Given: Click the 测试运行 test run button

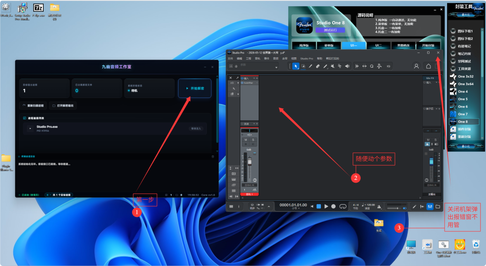Looking at the screenshot, I should click(x=330, y=30).
